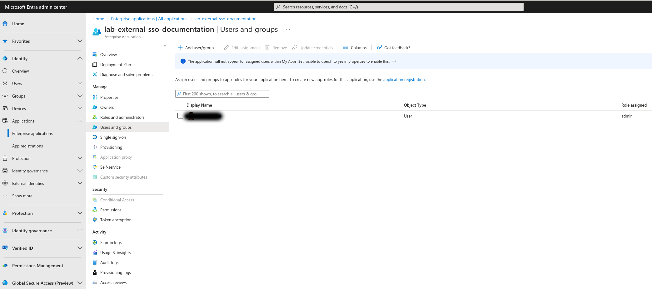This screenshot has width=652, height=289.
Task: Click the Properties bars icon
Action: click(95, 97)
